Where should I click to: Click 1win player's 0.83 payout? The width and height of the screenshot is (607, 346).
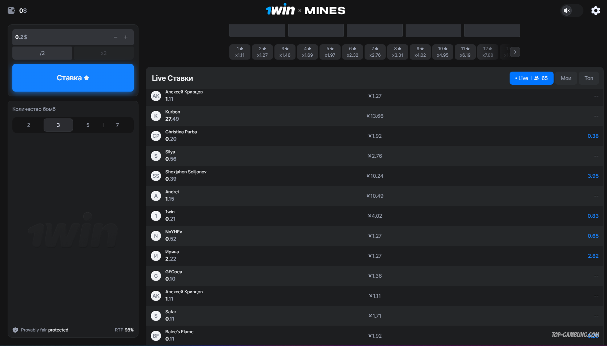tap(593, 216)
